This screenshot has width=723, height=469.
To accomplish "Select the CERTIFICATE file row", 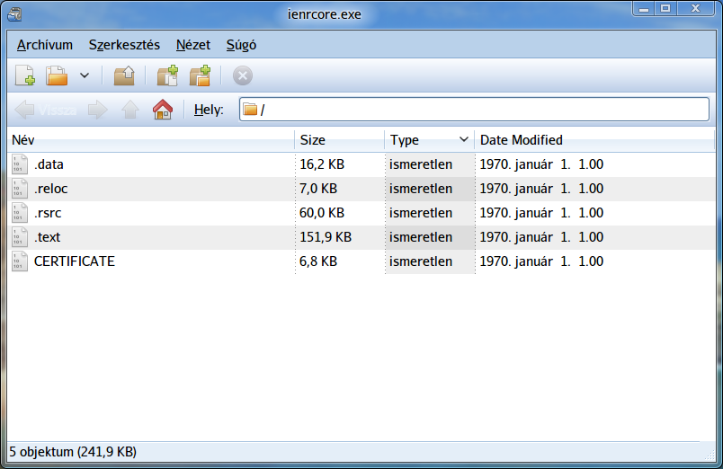I will click(361, 261).
